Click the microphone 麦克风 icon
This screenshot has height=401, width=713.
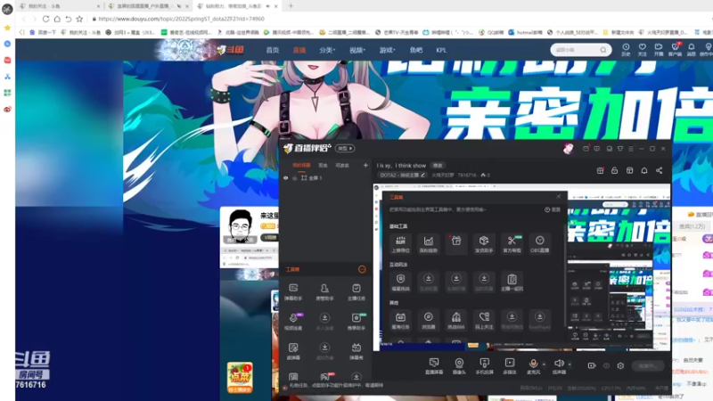point(533,365)
